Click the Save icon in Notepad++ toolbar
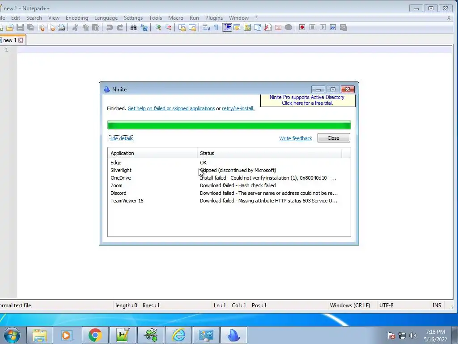This screenshot has width=458, height=344. [20, 27]
